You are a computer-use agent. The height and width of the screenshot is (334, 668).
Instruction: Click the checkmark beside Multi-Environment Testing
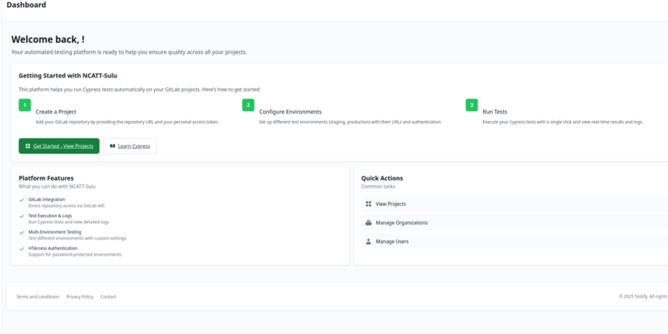click(22, 232)
